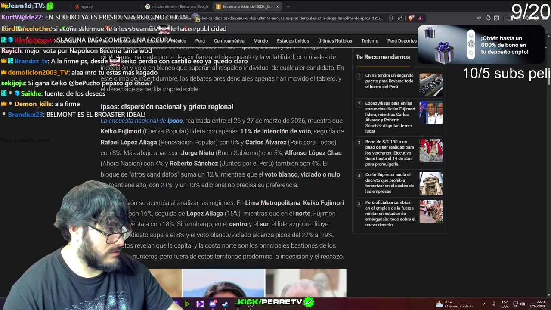Click the thumbnail for Perú oficializa cambios

click(431, 211)
